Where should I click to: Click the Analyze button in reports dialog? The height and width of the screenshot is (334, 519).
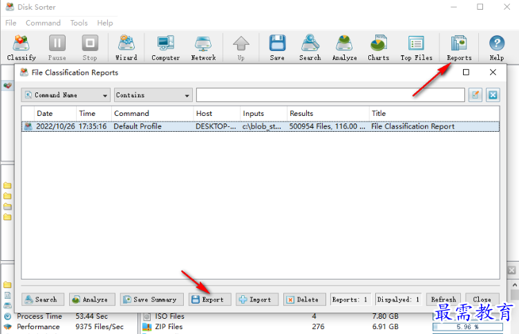pos(92,299)
